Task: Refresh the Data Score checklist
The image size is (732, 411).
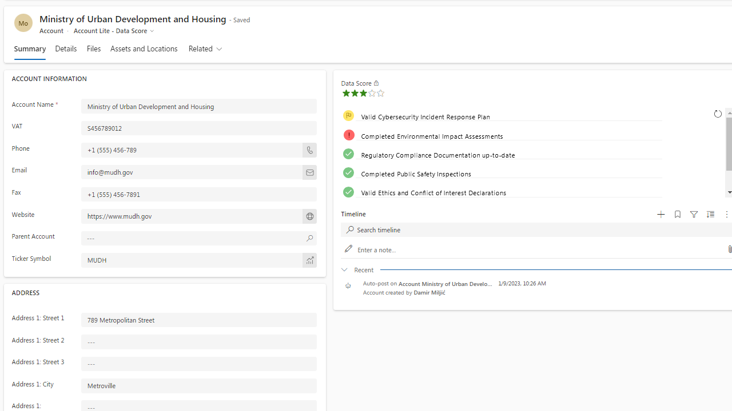Action: click(x=718, y=114)
